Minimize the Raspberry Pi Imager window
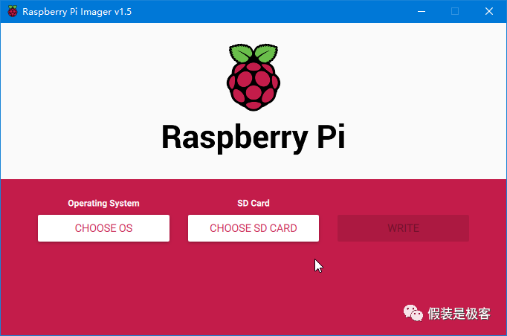The image size is (507, 336). pos(422,11)
